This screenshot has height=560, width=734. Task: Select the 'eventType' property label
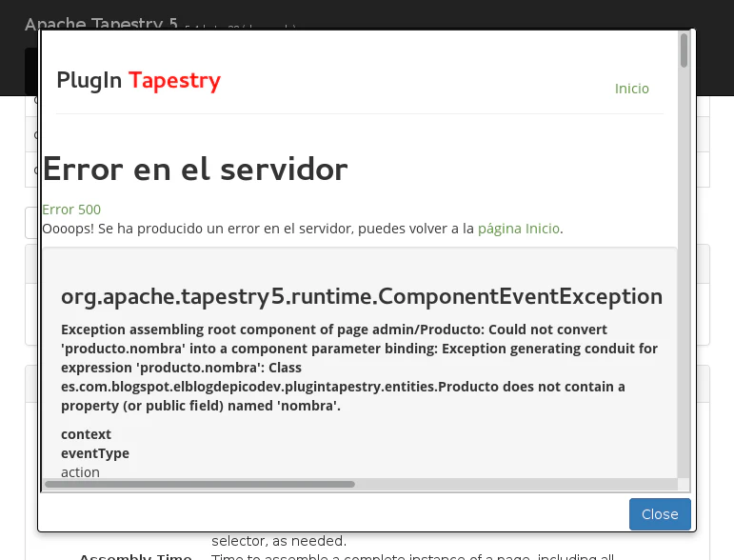(95, 453)
